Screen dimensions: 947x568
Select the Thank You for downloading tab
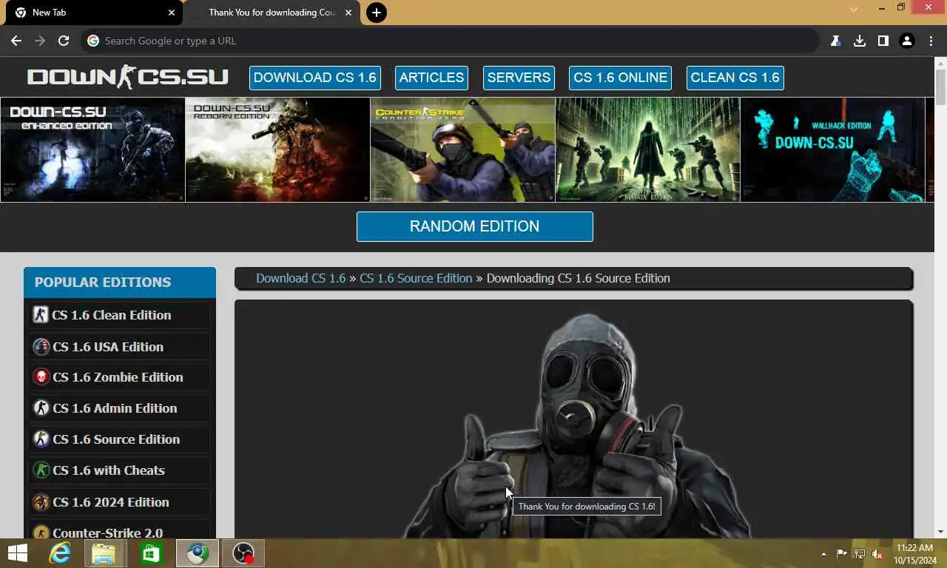coord(272,13)
